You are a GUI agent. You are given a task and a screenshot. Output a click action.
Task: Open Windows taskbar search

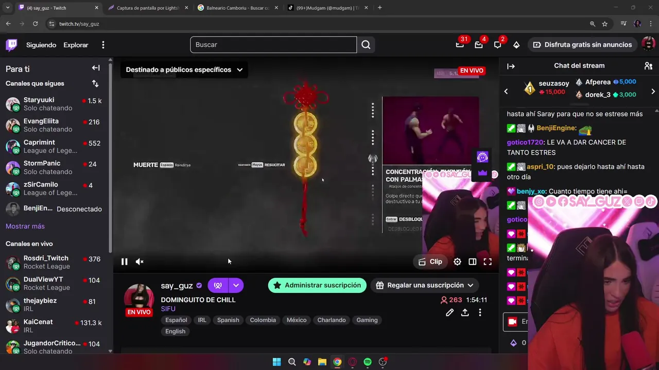(292, 362)
